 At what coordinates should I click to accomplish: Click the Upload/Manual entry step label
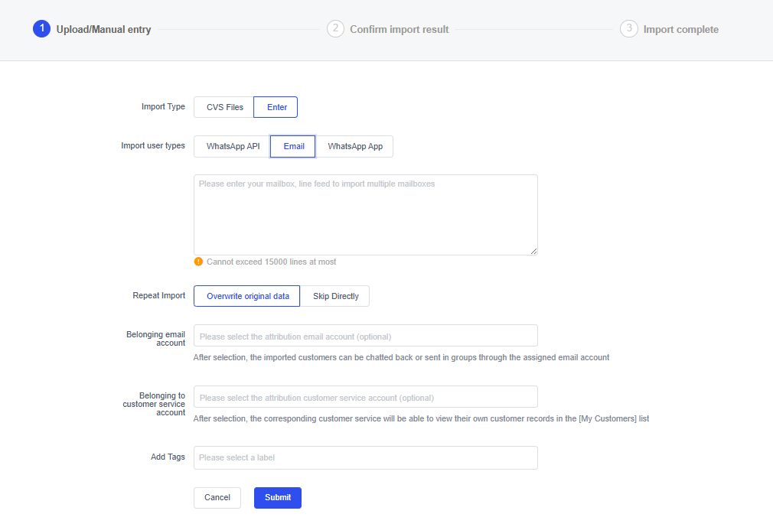pyautogui.click(x=103, y=30)
